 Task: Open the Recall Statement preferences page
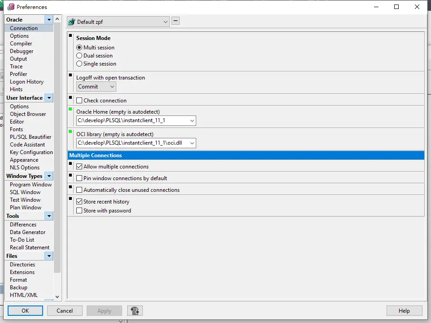coord(30,248)
